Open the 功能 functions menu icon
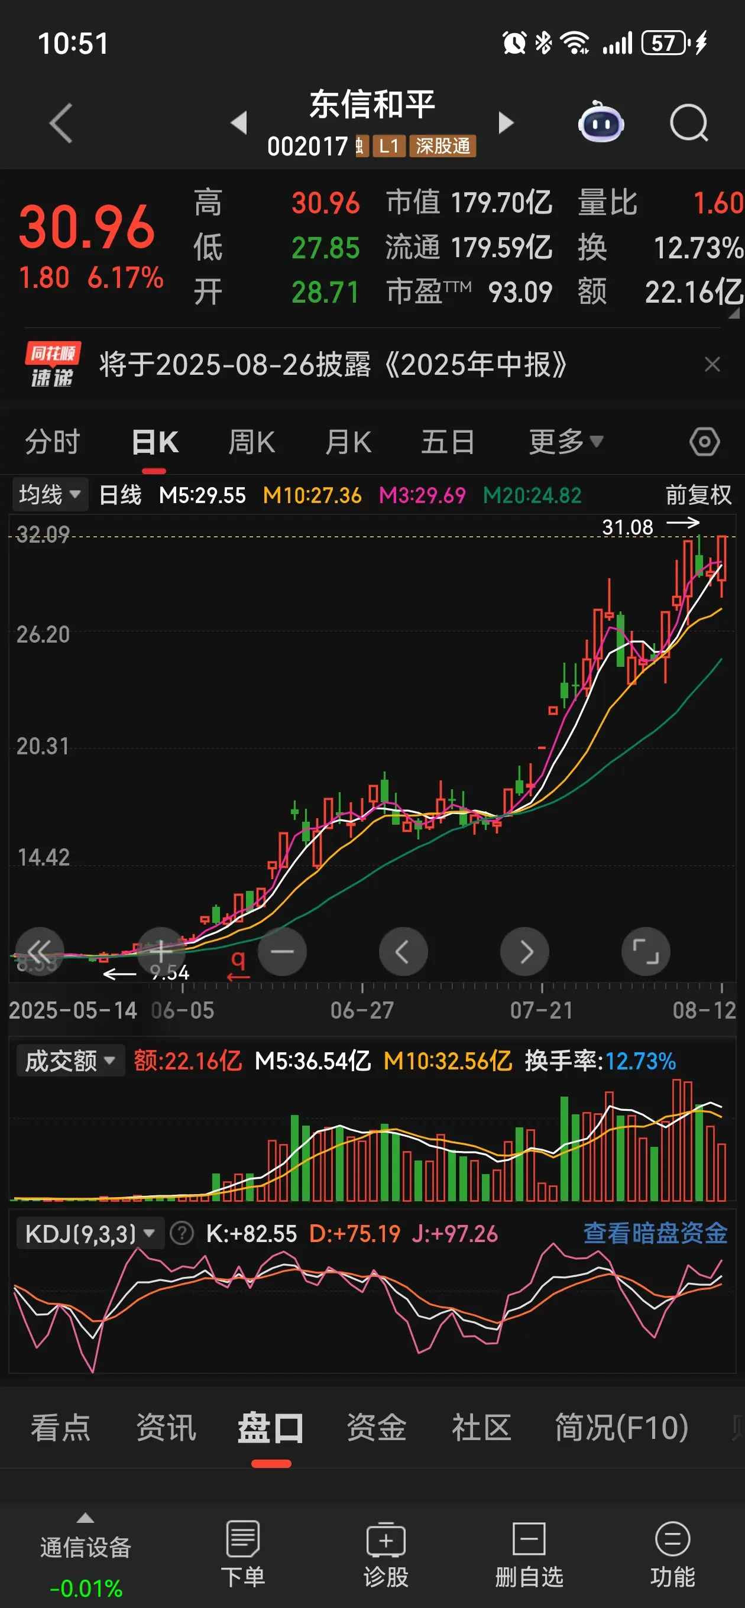745x1608 pixels. pos(672,1554)
